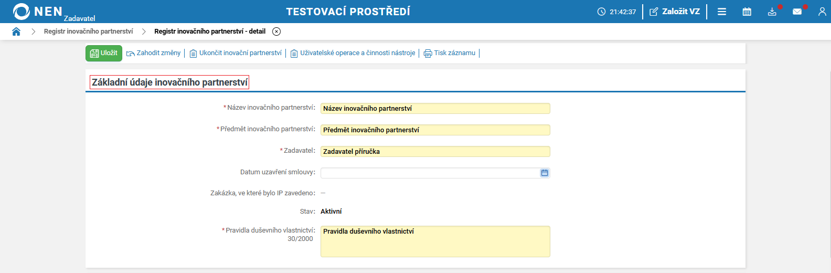Click Založit VZ button
The image size is (831, 273).
(x=675, y=12)
